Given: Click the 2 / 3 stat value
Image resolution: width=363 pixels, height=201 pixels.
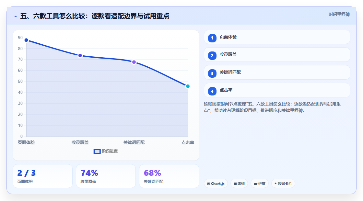Looking at the screenshot, I should click(x=26, y=173).
